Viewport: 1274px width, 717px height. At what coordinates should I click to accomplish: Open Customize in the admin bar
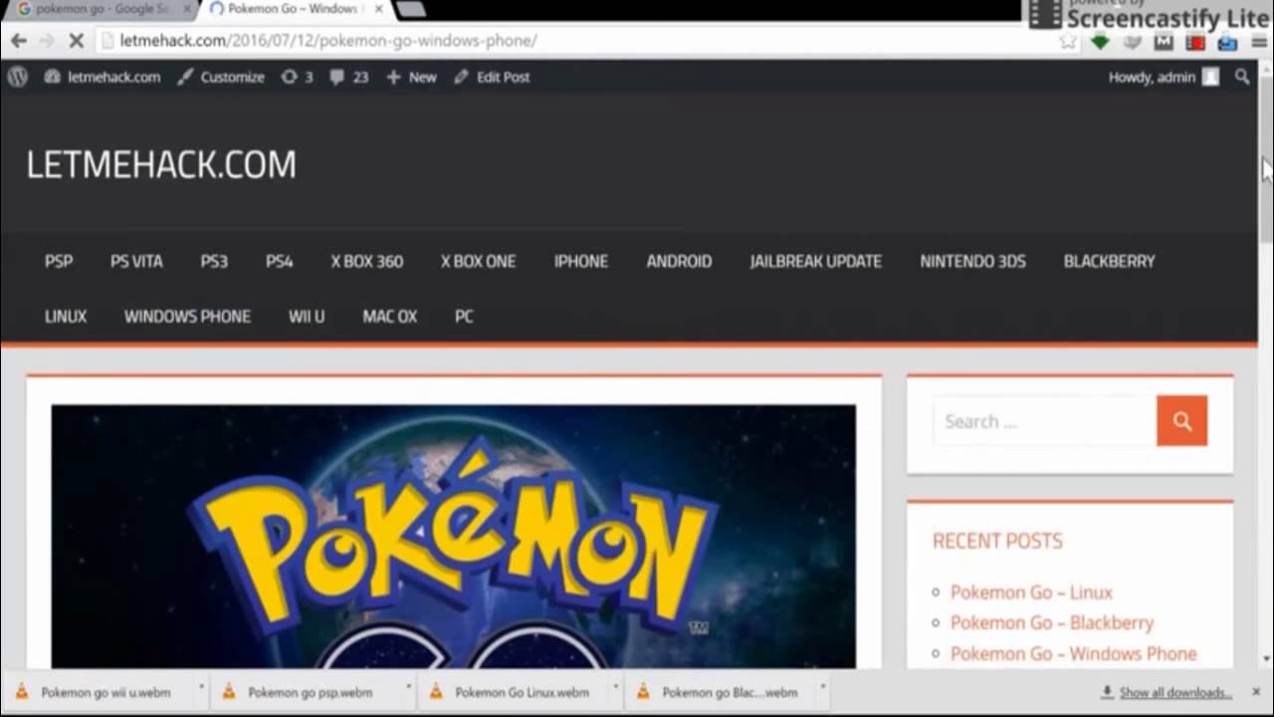click(221, 77)
